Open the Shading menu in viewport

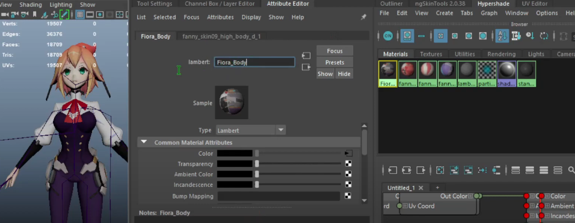tap(30, 5)
